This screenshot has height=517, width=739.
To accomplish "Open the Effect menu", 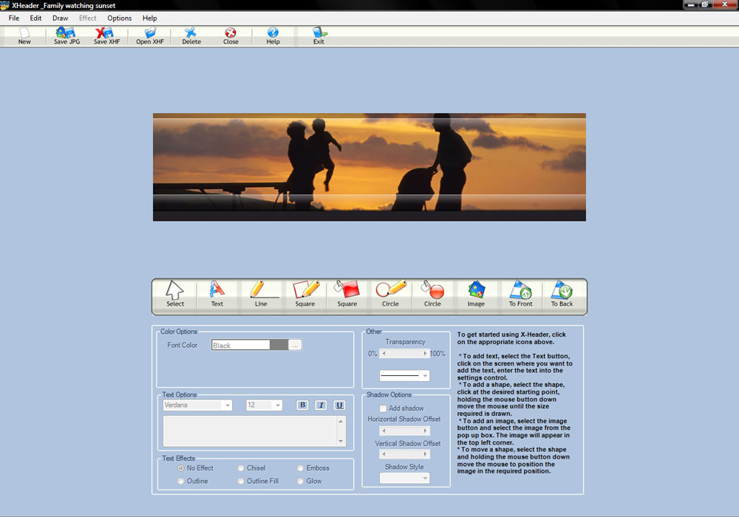I will (88, 18).
